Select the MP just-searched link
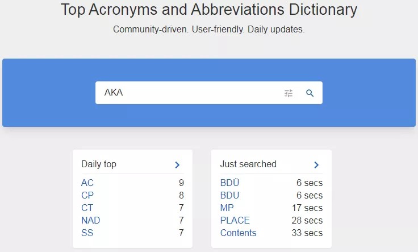Image resolution: width=418 pixels, height=252 pixels. (227, 208)
